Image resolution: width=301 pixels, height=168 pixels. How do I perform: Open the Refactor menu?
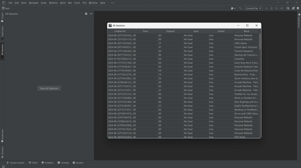[x=53, y=3]
